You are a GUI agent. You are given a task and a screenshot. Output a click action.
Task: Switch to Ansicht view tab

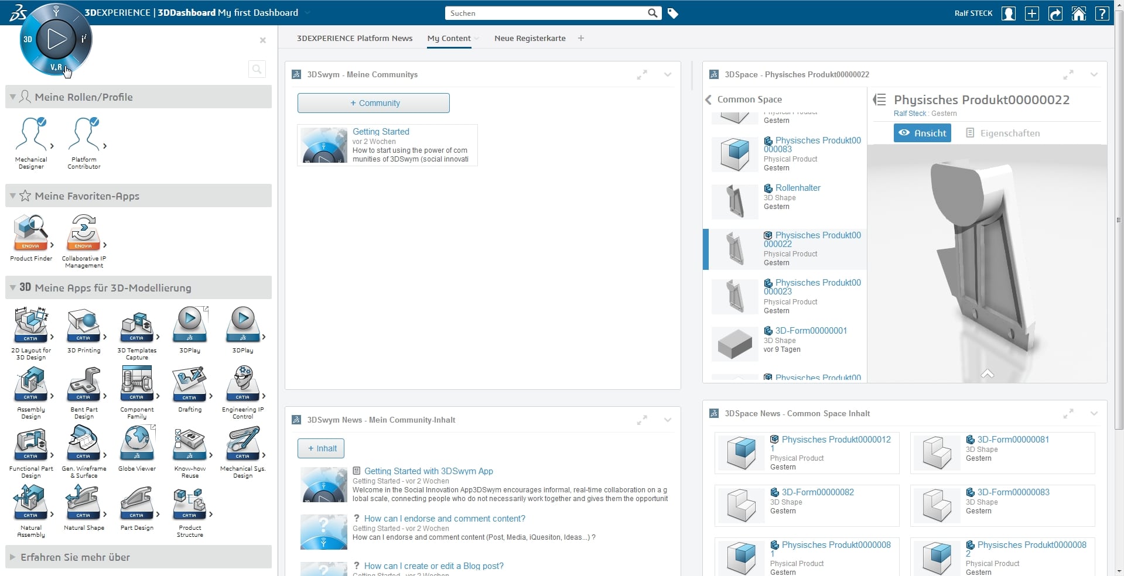[x=923, y=133]
